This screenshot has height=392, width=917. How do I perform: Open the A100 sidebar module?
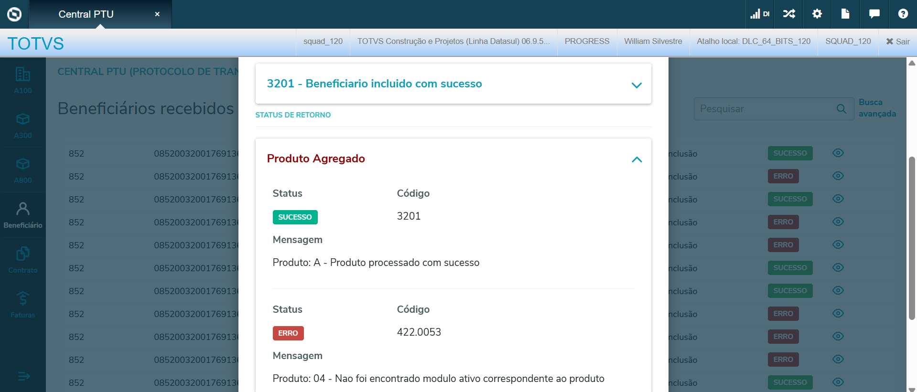[22, 80]
